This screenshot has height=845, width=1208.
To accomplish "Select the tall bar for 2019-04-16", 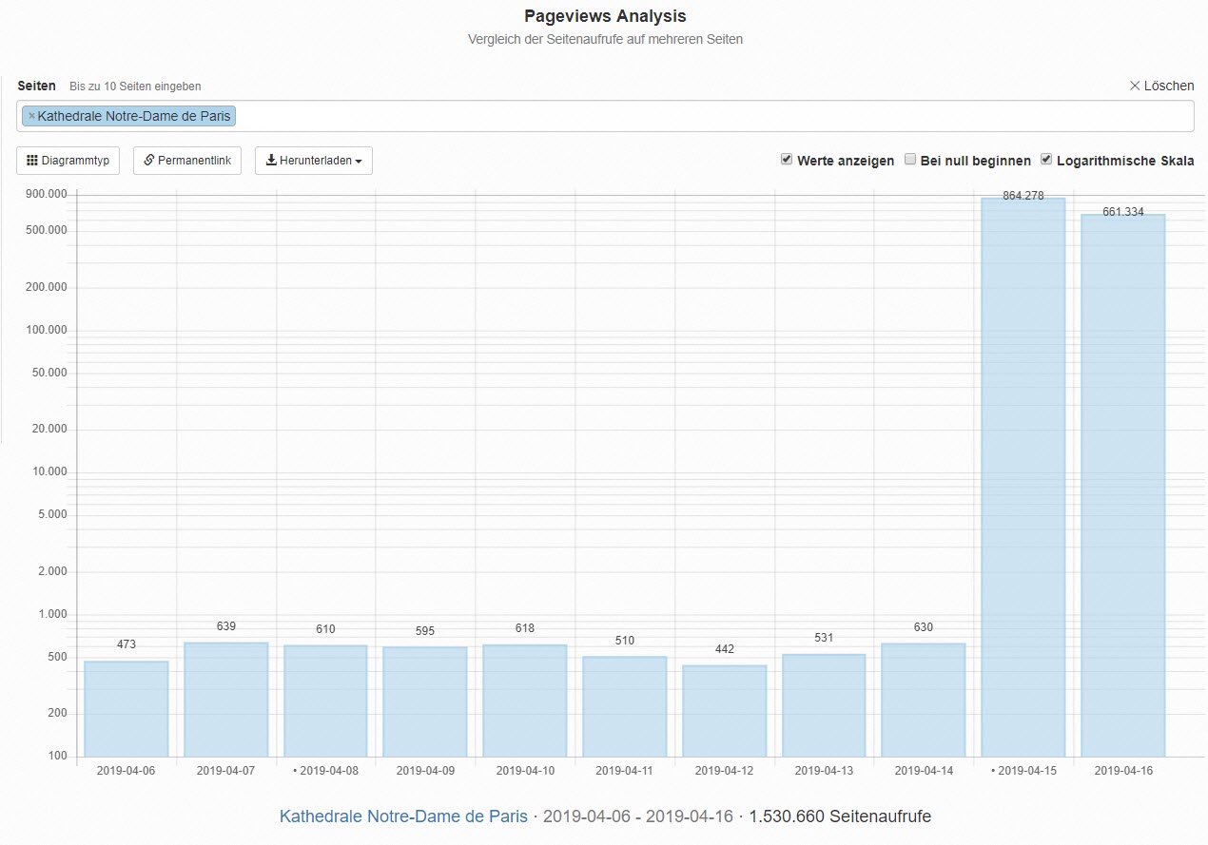I will pyautogui.click(x=1123, y=486).
